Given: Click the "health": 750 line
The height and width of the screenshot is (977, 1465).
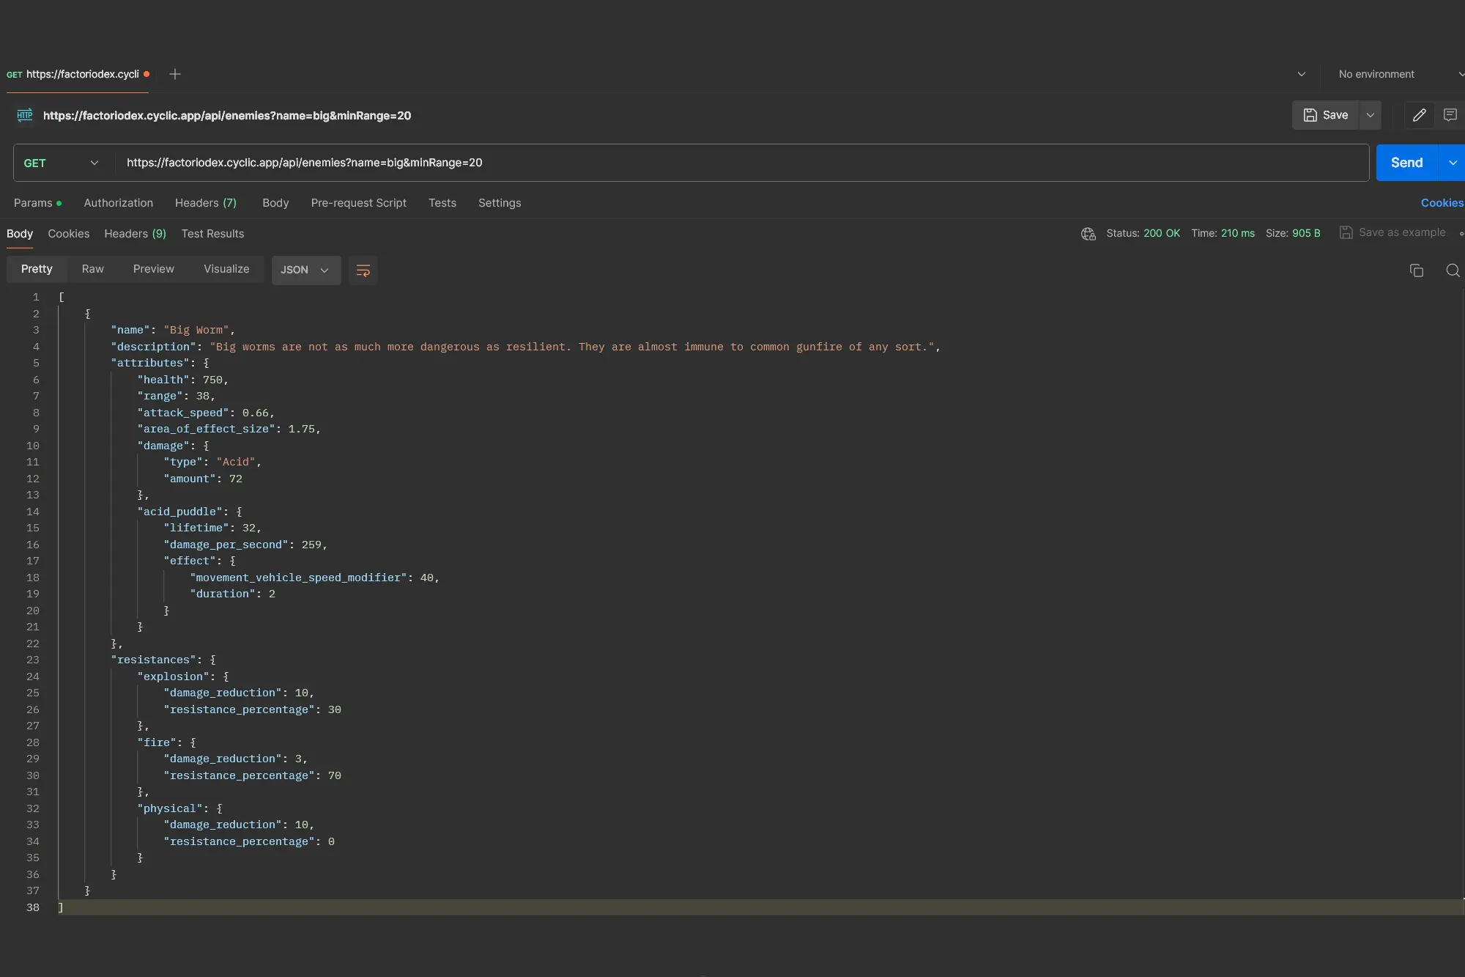Looking at the screenshot, I should coord(182,380).
